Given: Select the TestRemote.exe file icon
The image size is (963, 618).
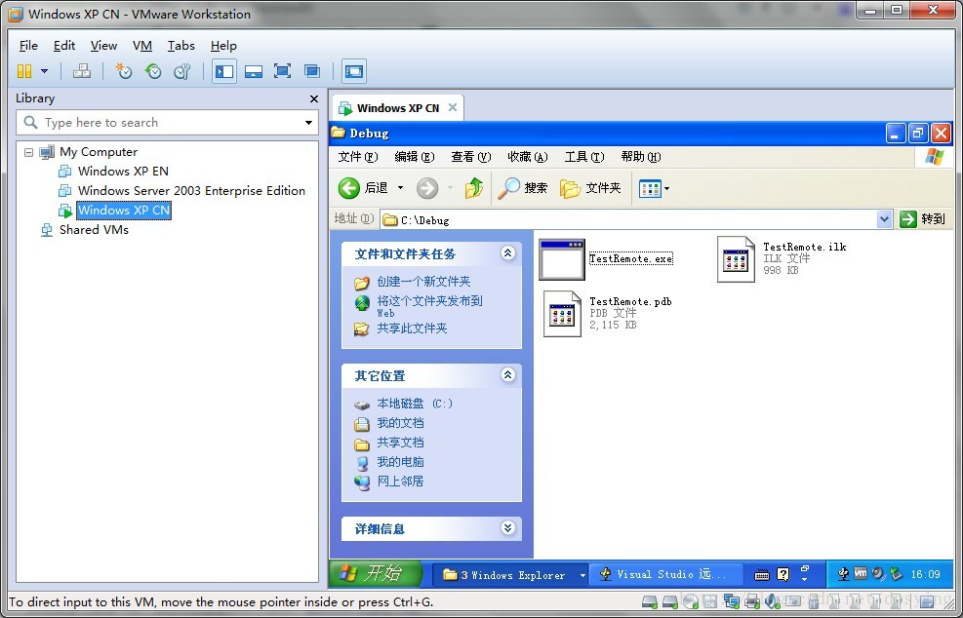Looking at the screenshot, I should [562, 259].
